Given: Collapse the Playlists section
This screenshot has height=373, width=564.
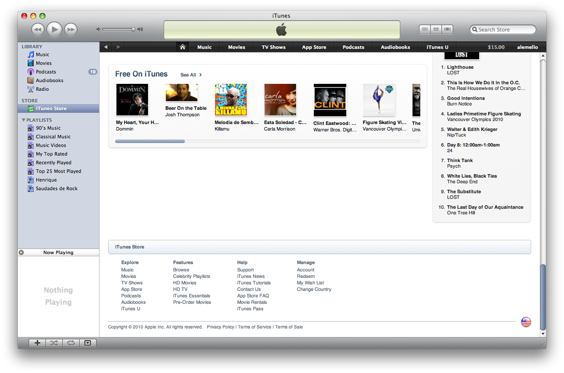Looking at the screenshot, I should pos(24,120).
